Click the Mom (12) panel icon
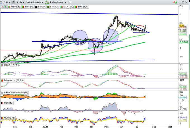 click(2, 103)
